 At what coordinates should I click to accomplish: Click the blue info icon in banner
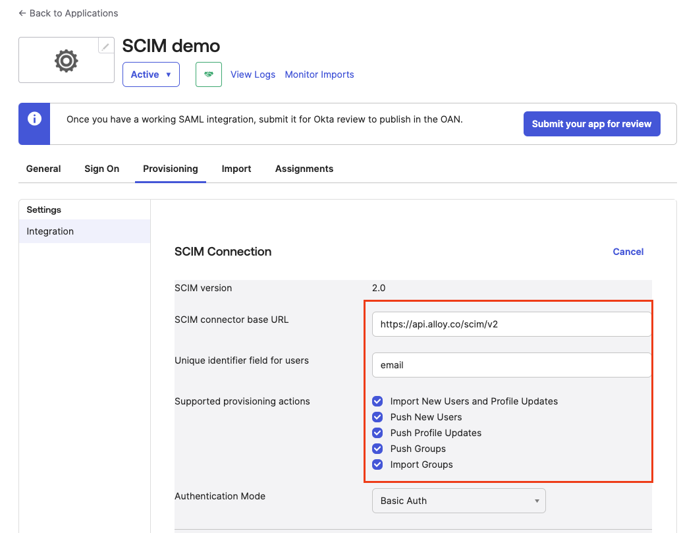click(x=34, y=119)
